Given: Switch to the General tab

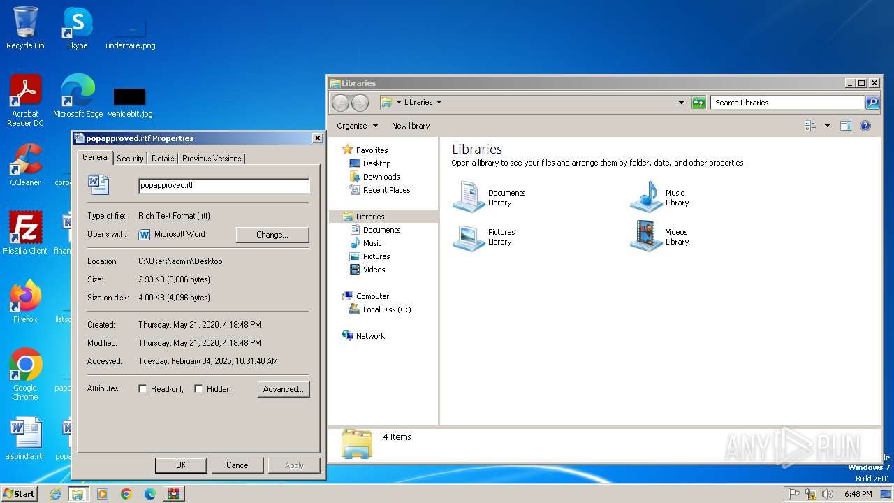Looking at the screenshot, I should (x=95, y=158).
